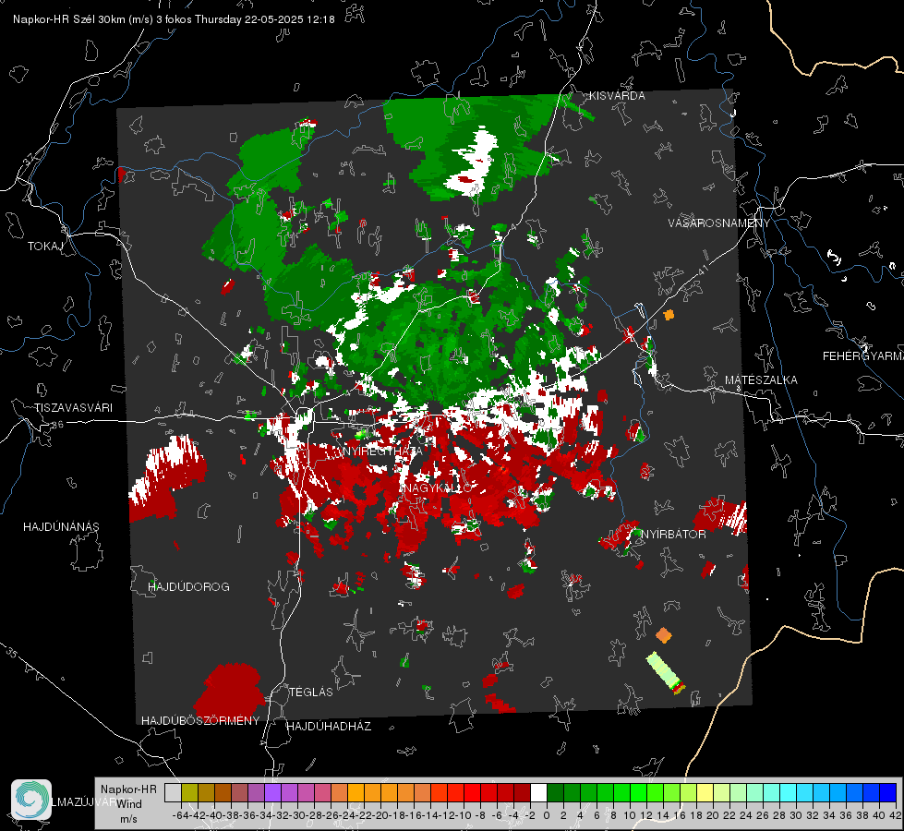Click the small orange echo west of VÁSÁROSNAMÉNY road
The height and width of the screenshot is (831, 904).
[669, 315]
